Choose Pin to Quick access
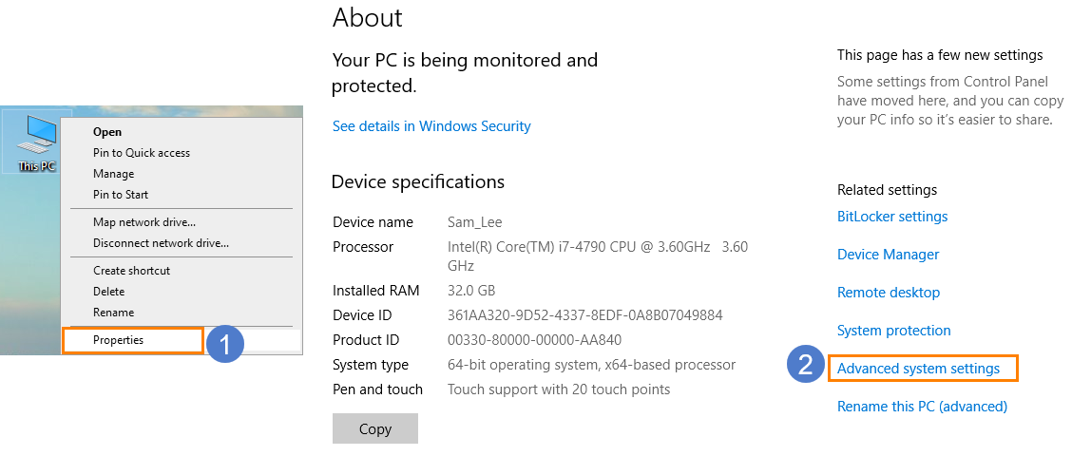This screenshot has width=1072, height=456. (142, 152)
